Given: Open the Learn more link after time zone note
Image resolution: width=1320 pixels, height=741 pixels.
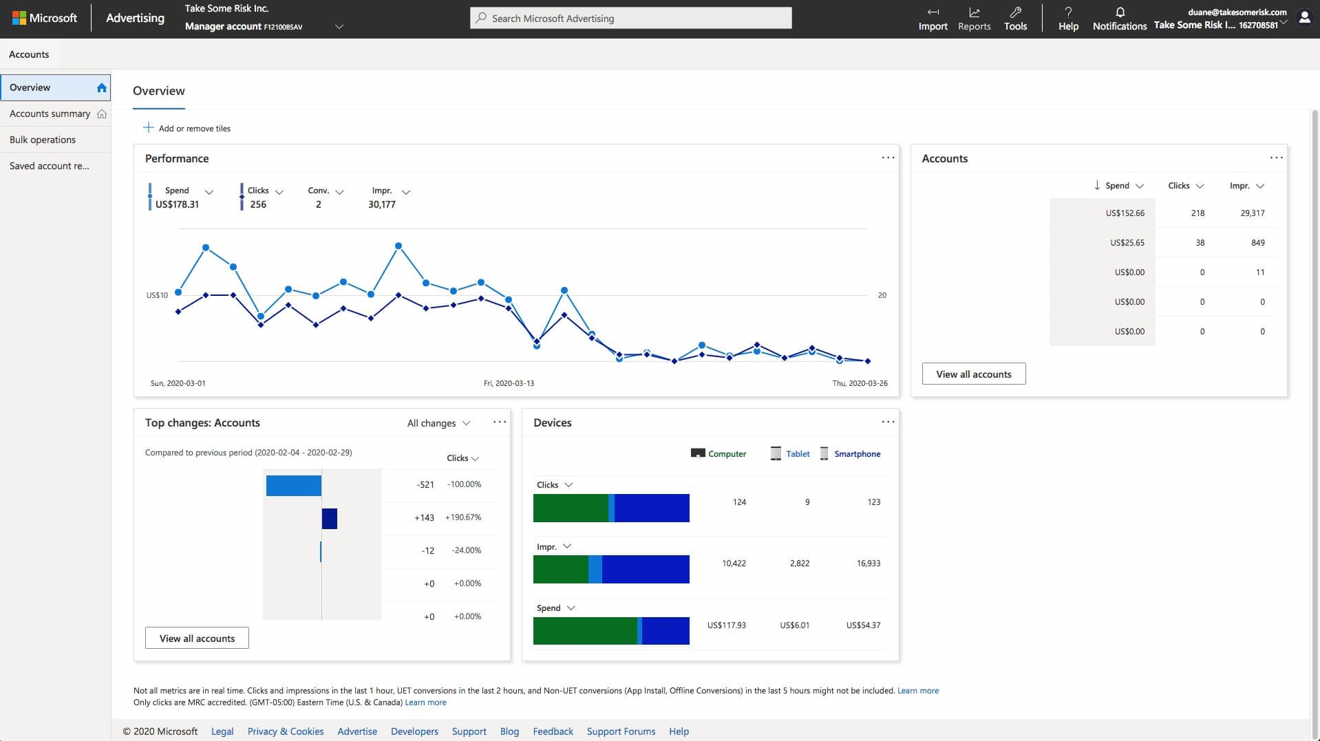Looking at the screenshot, I should (x=425, y=702).
